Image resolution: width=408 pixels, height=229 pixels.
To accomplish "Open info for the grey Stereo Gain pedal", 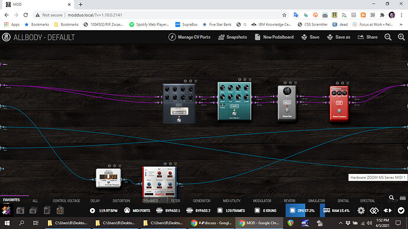I will 285,83.
